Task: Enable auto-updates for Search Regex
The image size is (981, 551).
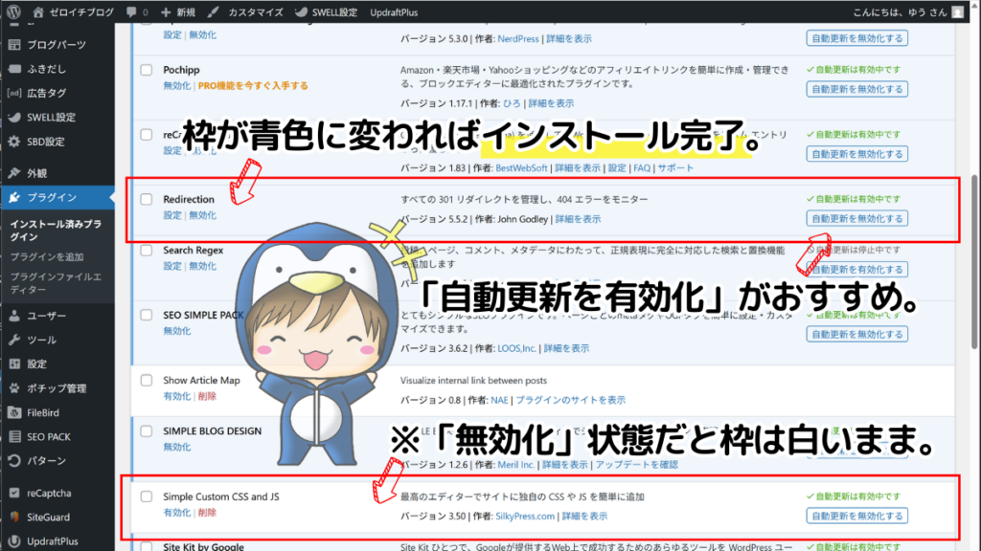Action: click(856, 270)
